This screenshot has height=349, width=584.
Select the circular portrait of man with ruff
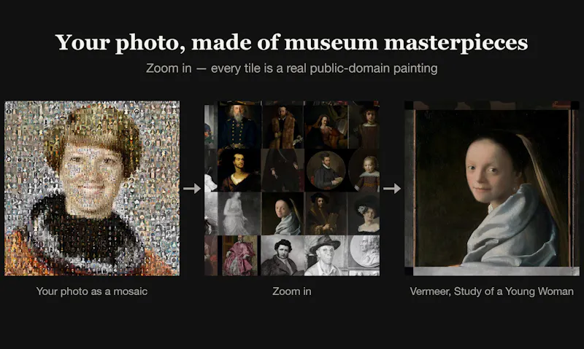[326, 170]
